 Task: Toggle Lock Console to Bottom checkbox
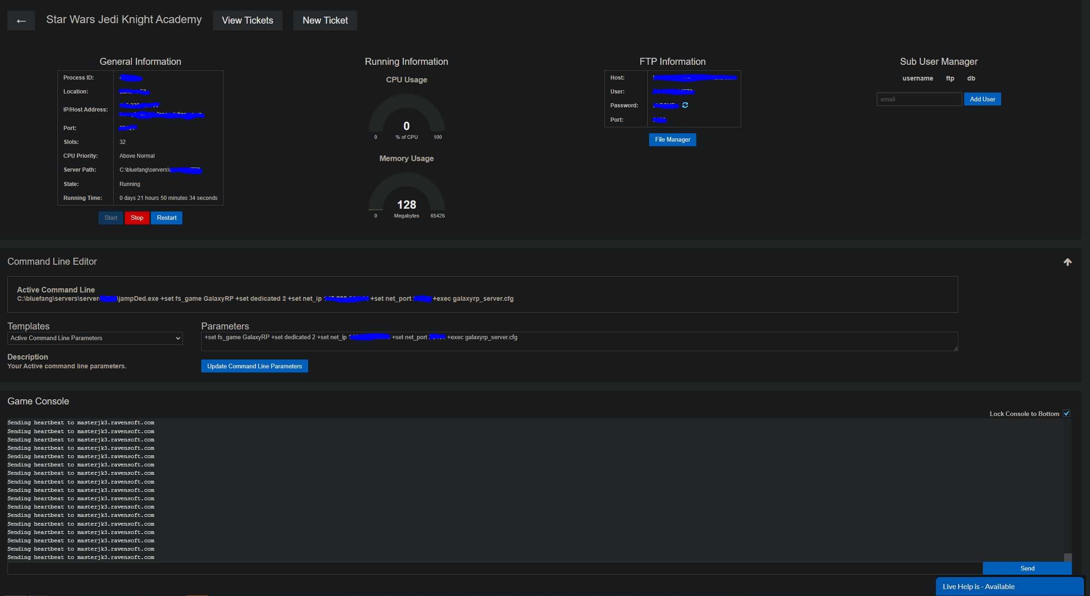coord(1066,414)
